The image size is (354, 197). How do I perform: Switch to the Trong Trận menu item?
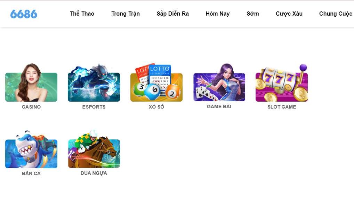tap(126, 14)
